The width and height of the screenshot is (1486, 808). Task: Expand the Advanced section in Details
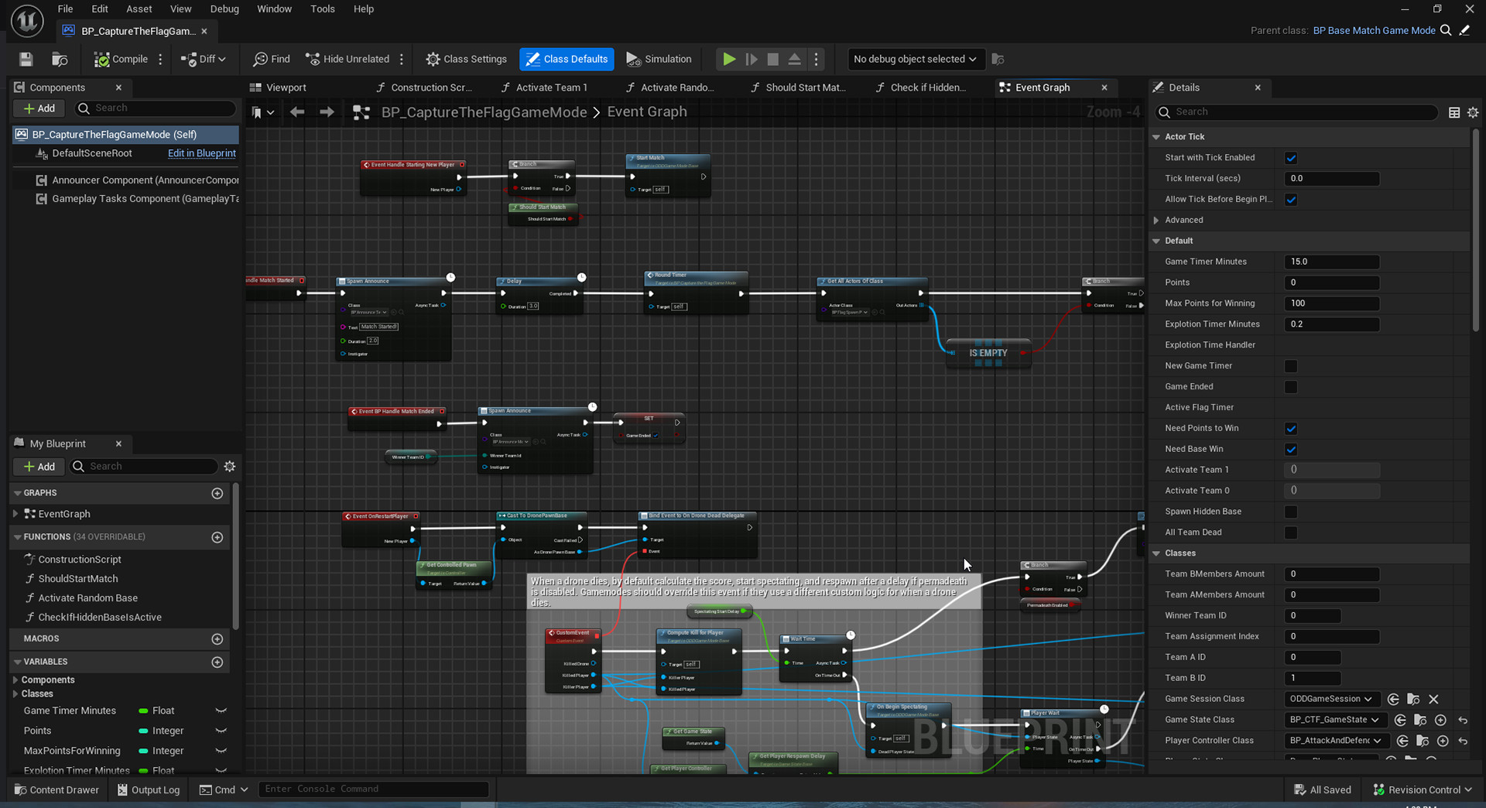pyautogui.click(x=1156, y=221)
